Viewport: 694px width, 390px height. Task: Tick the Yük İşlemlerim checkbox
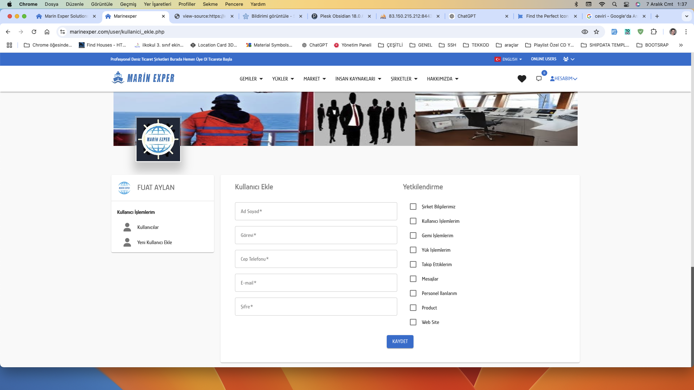coord(413,250)
